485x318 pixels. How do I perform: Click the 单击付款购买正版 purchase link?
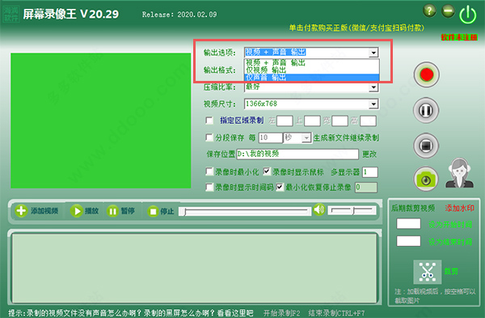(356, 28)
